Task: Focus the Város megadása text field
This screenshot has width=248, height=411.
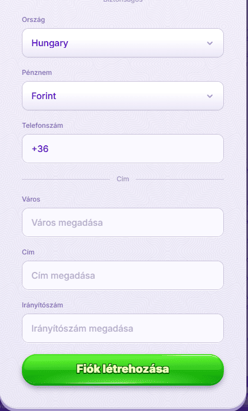Action: pos(123,222)
